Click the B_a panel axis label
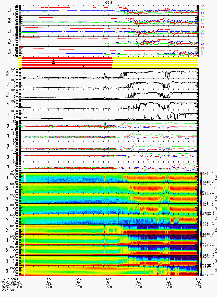The image size is (217, 297). click(9, 52)
